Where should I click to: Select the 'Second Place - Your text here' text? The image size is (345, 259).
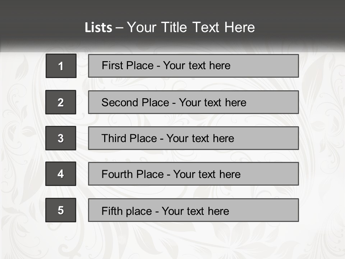tap(174, 103)
